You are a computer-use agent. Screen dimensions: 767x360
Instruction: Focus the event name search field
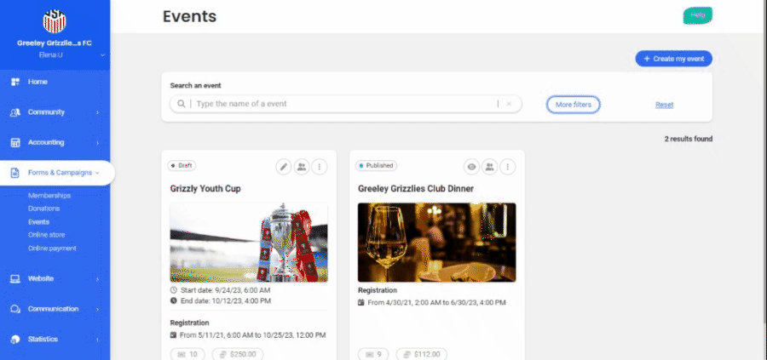[x=346, y=104]
